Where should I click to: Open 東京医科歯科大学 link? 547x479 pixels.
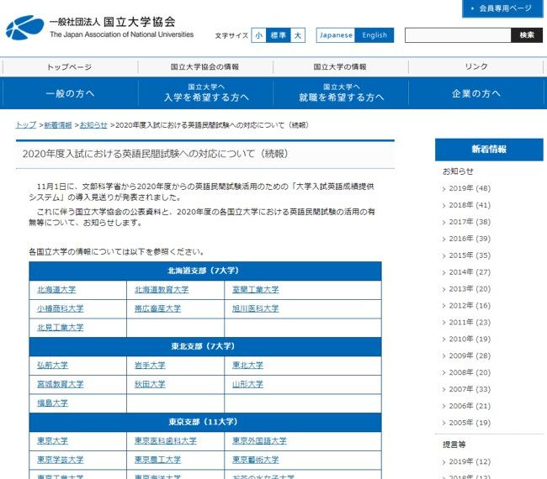tap(165, 440)
